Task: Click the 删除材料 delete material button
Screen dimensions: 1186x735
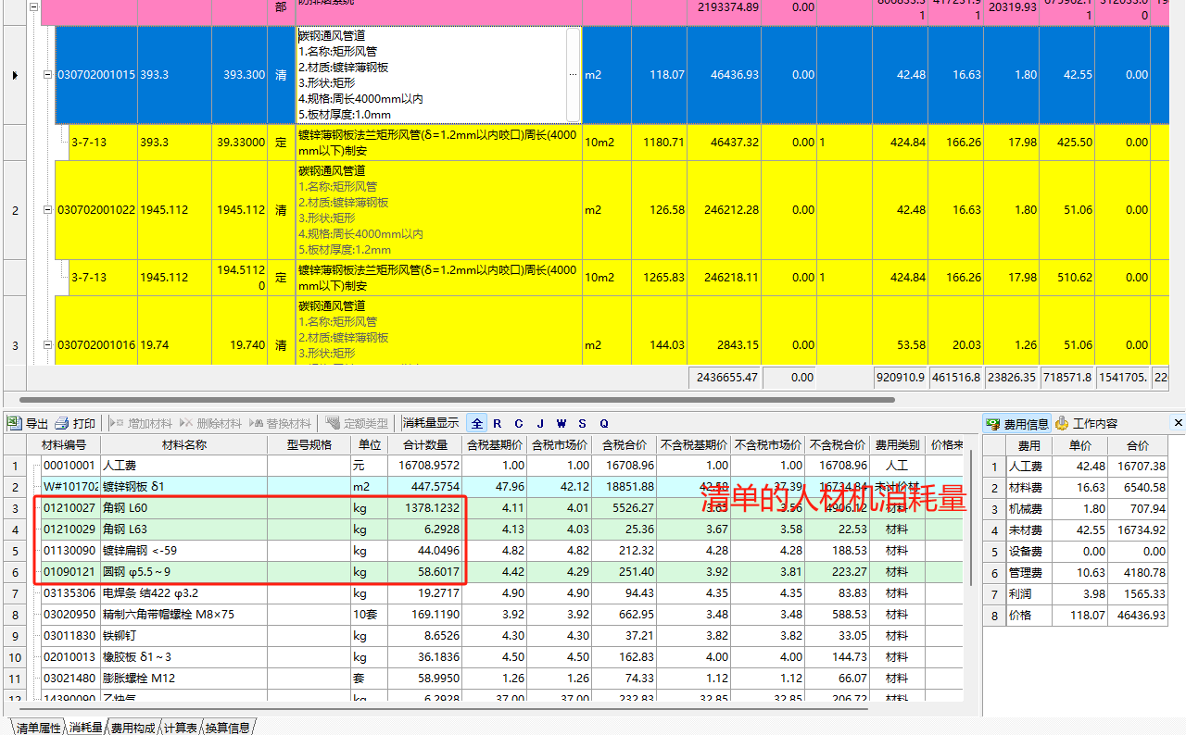Action: 210,423
